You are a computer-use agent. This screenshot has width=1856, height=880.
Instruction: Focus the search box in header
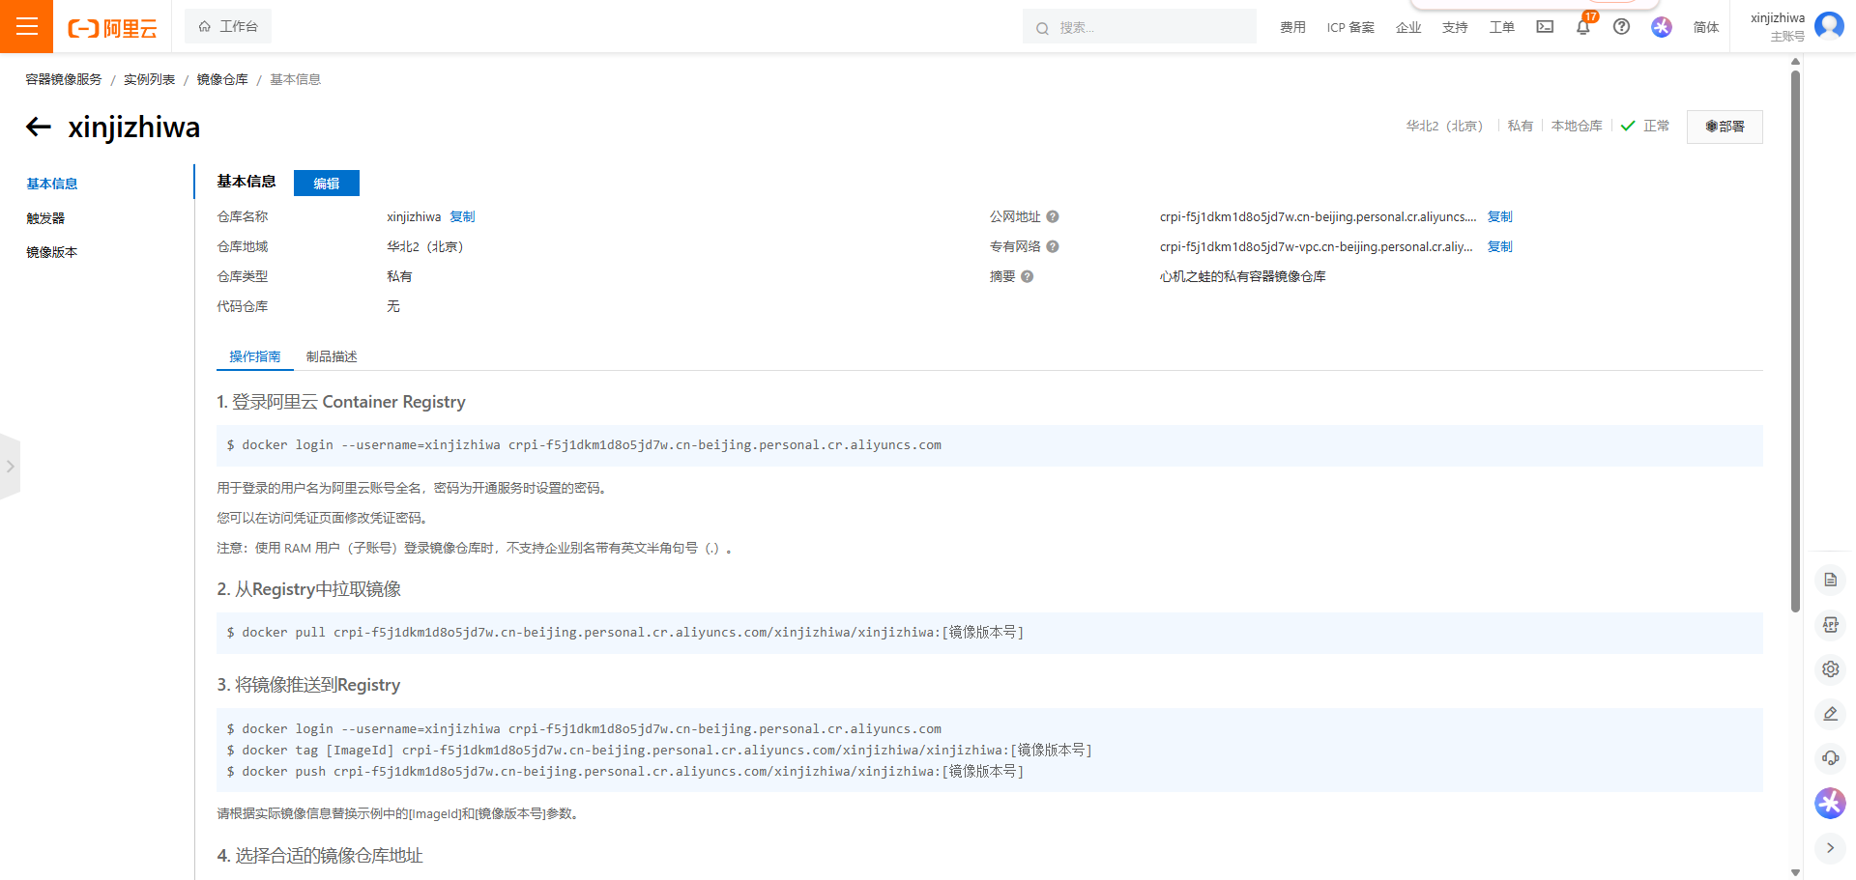tap(1140, 27)
